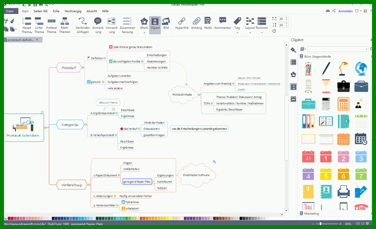This screenshot has height=229, width=376.
Task: Pick the red calendar 23 clipart
Action: click(308, 157)
